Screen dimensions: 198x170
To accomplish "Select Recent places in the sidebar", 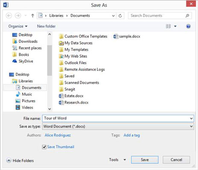I will pos(27,48).
